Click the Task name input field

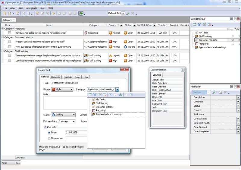click(84, 83)
